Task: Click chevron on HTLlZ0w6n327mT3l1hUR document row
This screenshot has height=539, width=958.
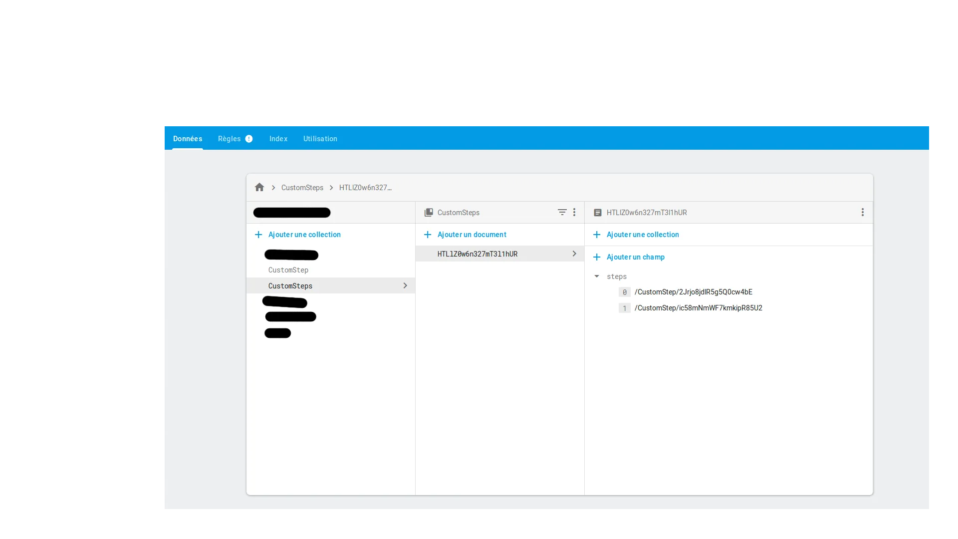Action: point(574,254)
